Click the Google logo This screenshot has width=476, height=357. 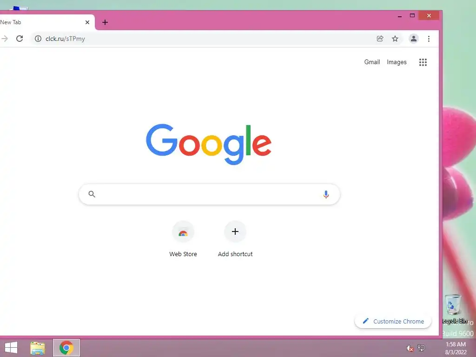[209, 144]
